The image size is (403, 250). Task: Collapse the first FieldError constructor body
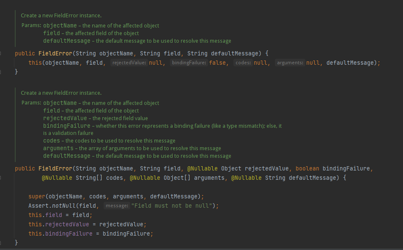1,53
